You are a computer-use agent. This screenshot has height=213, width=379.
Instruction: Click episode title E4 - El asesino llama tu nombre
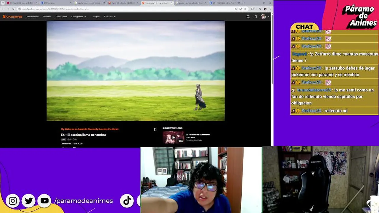(x=83, y=135)
